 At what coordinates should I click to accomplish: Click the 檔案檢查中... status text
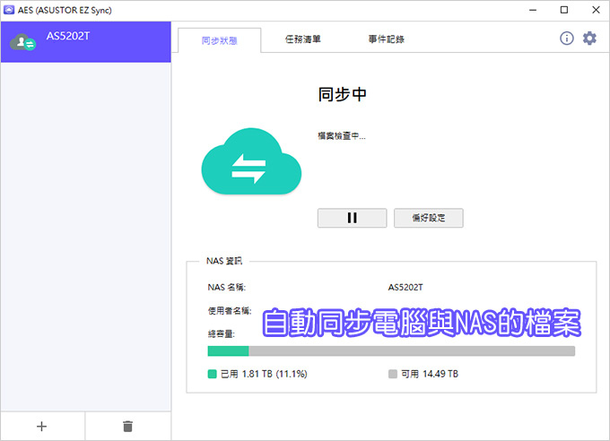coord(342,136)
